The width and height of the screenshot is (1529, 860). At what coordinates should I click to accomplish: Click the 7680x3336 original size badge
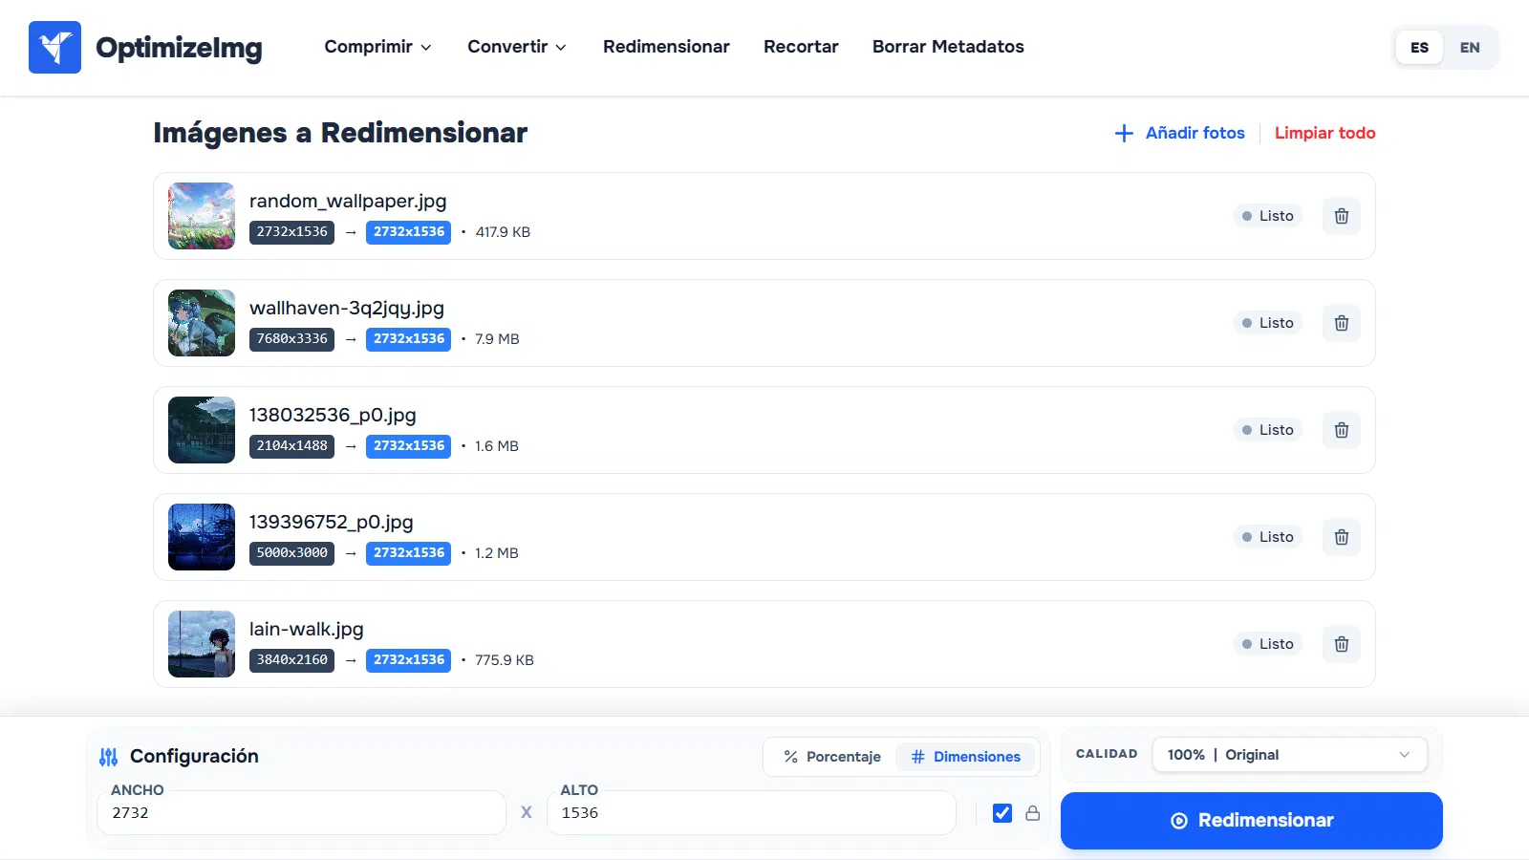291,339
